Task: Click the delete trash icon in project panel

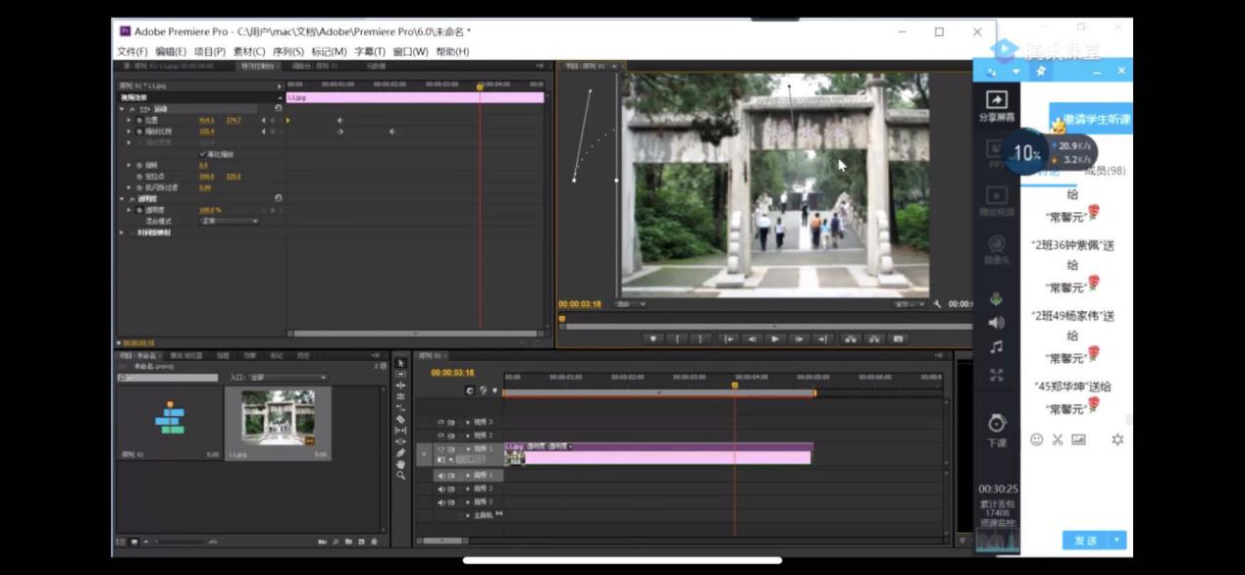Action: point(374,541)
